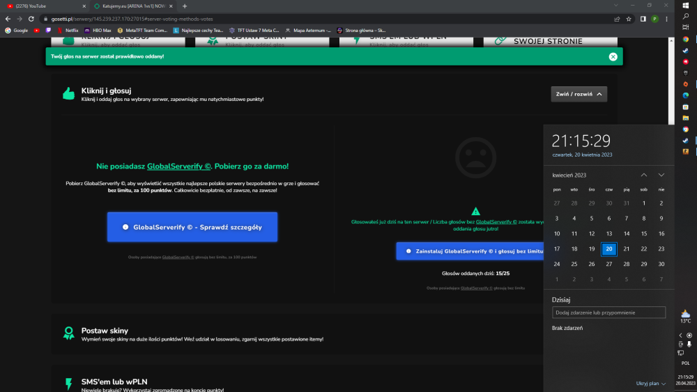
Task: Open Windows search from taskbar
Action: pos(685,16)
